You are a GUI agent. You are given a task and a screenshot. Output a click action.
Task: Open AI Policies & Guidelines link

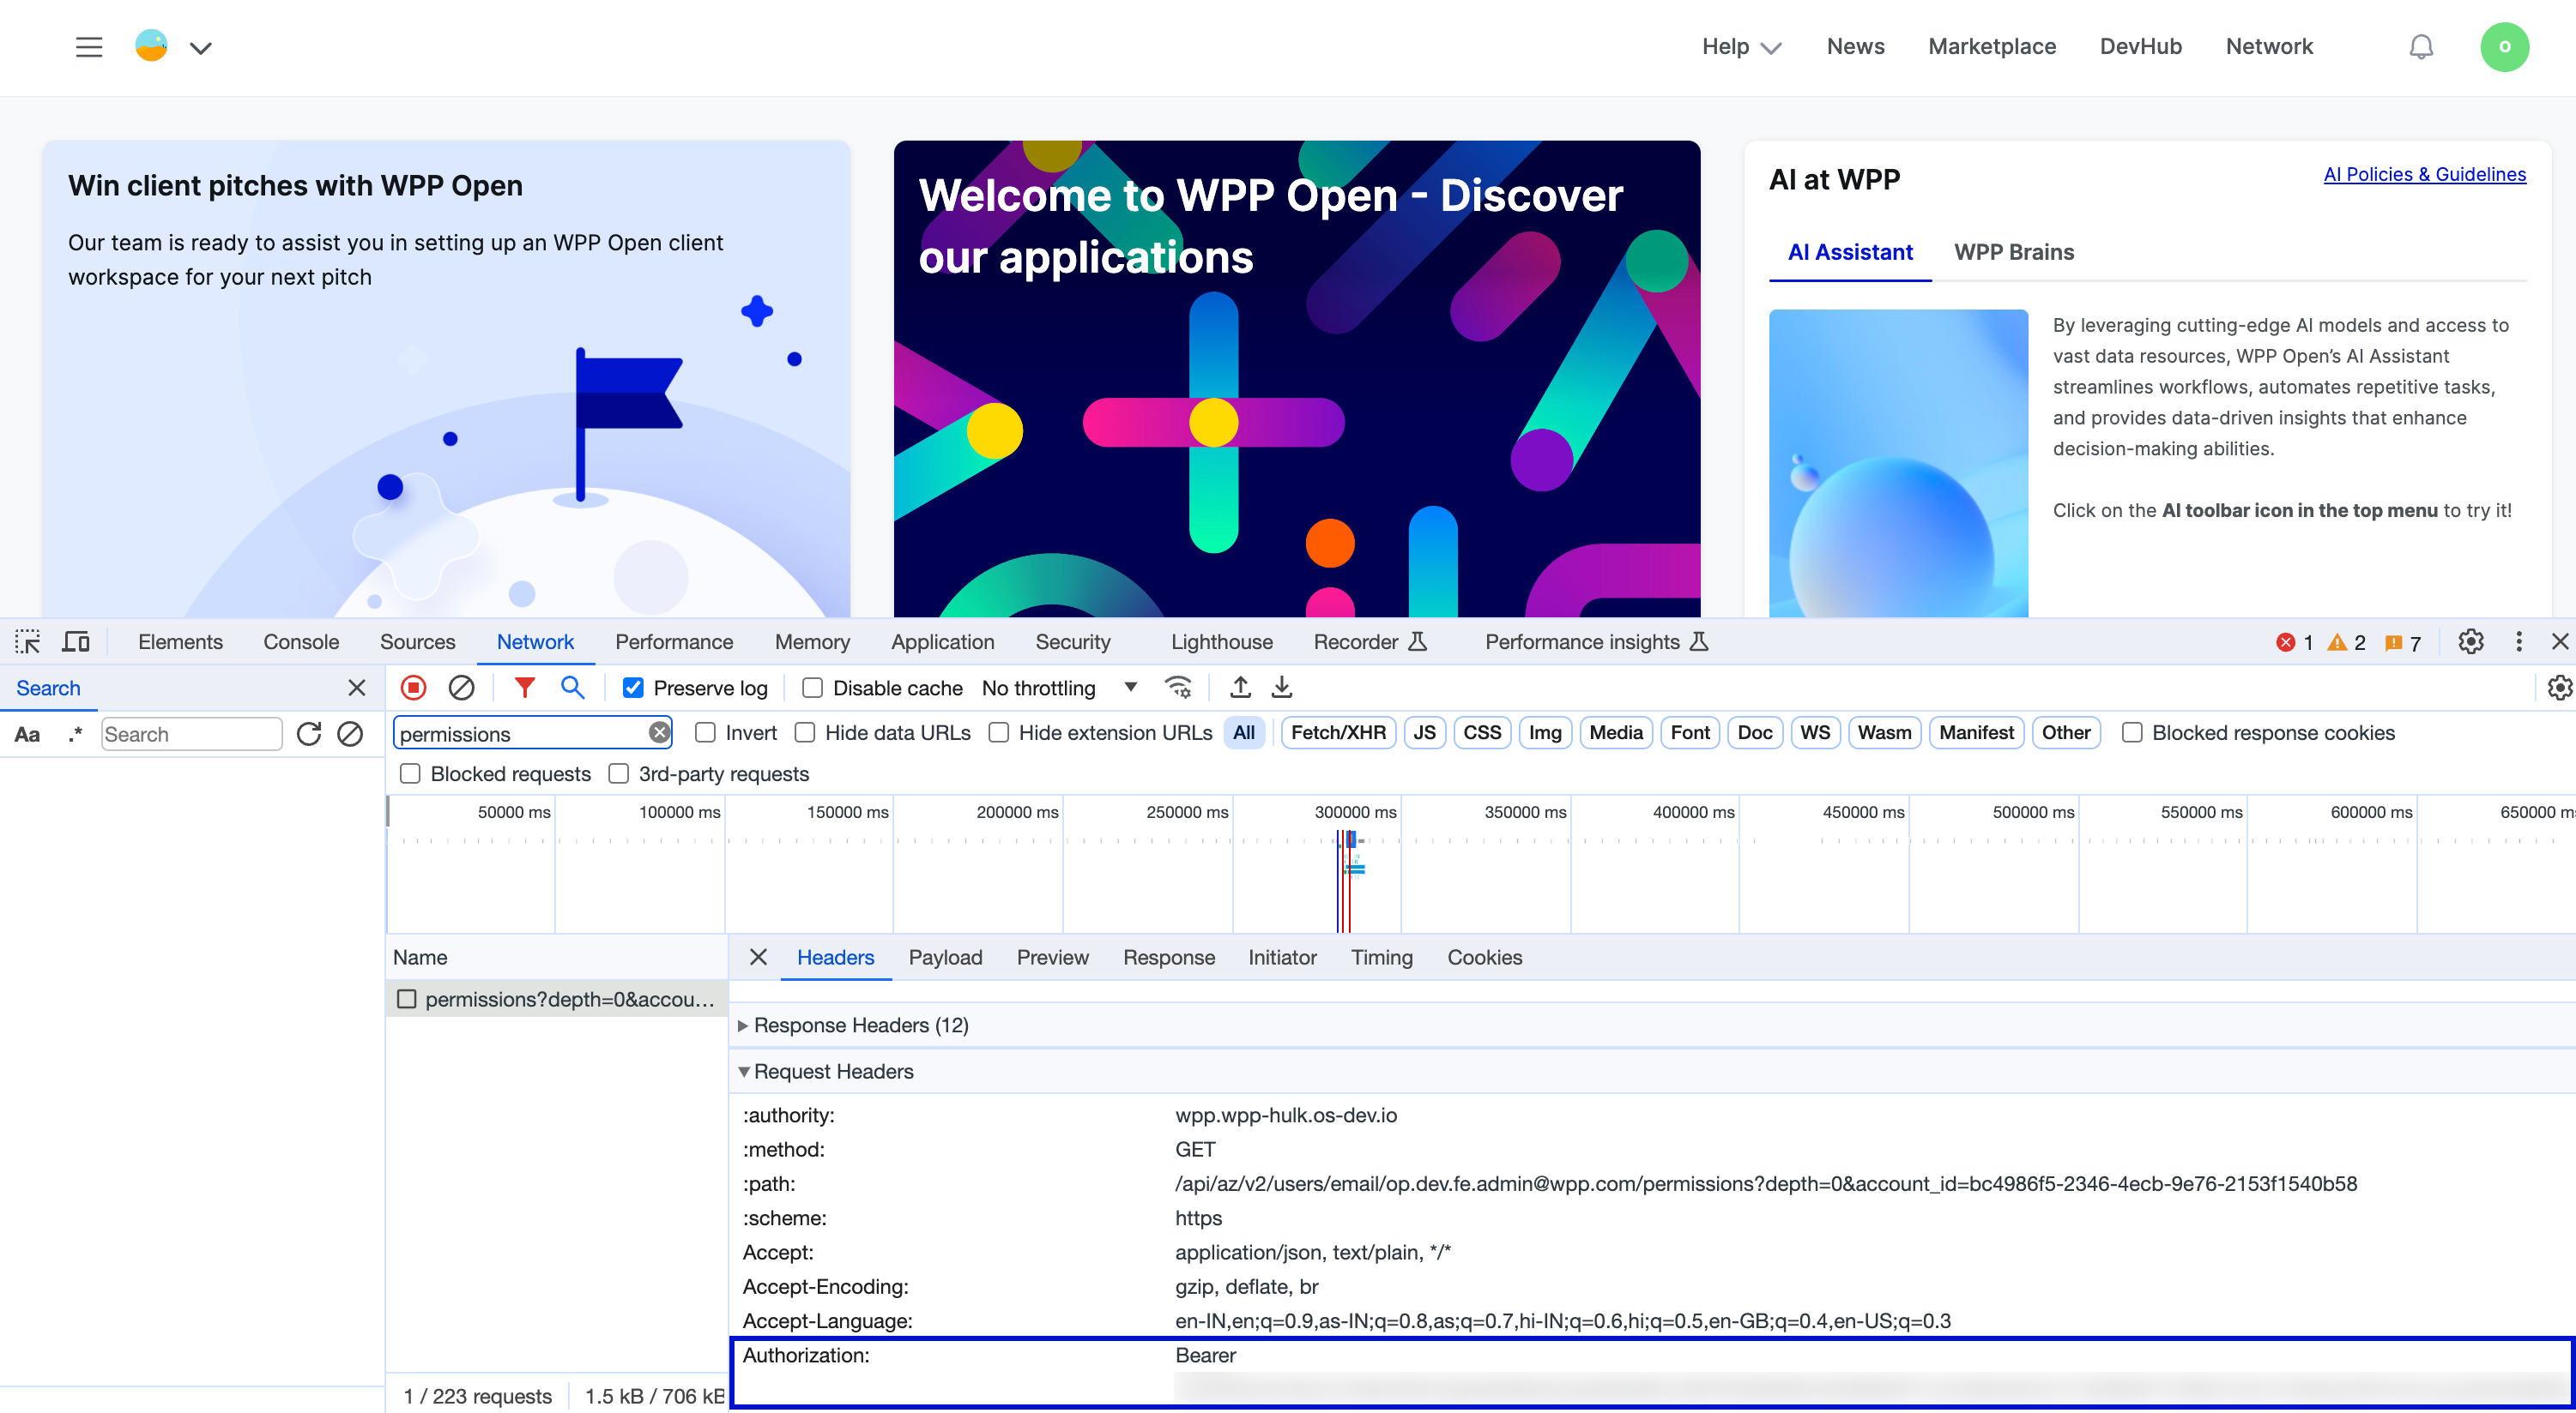click(2424, 174)
